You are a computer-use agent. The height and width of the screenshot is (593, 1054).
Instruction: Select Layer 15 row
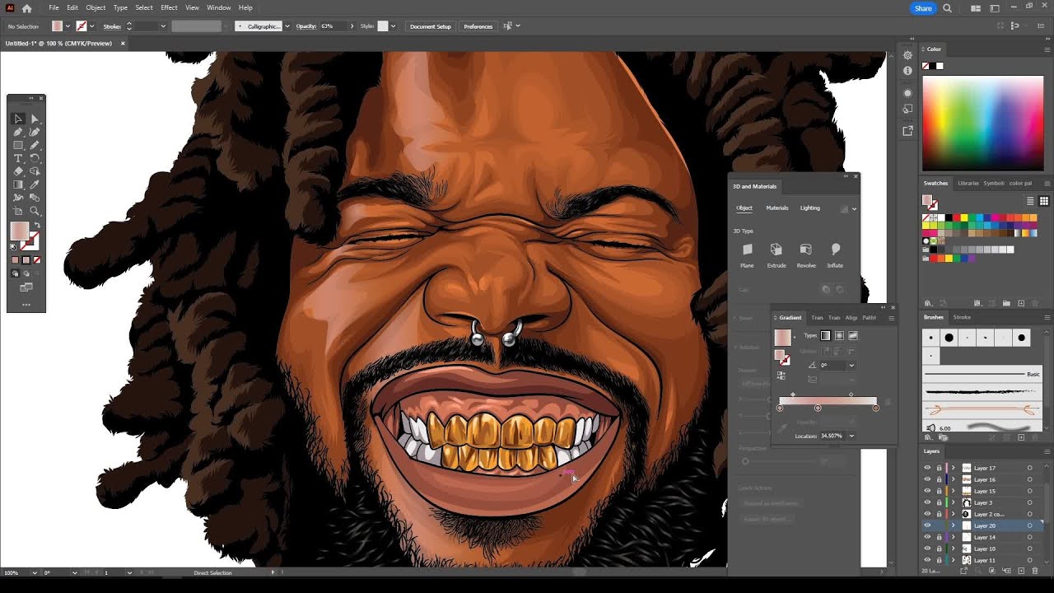(984, 491)
